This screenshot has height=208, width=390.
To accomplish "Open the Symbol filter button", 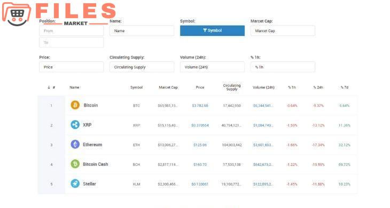I will 212,30.
